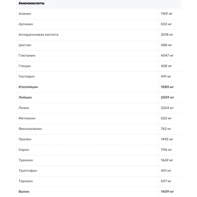
Task: Click the Глицин 408 мг value
Action: (166, 66)
